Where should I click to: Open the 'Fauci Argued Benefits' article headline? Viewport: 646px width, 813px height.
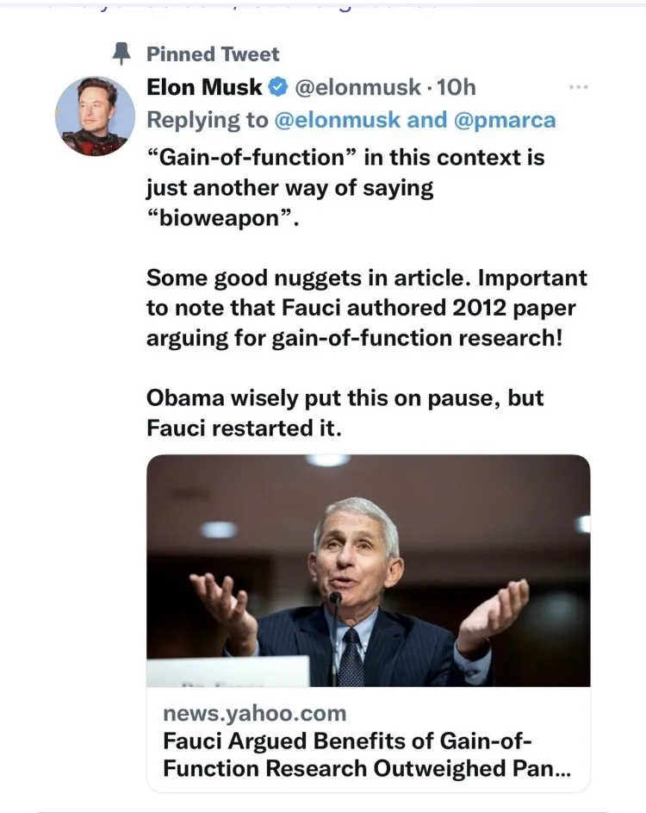(x=367, y=755)
